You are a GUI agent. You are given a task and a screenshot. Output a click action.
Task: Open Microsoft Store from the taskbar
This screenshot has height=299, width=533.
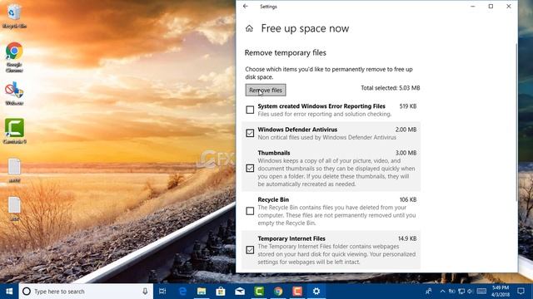point(221,292)
